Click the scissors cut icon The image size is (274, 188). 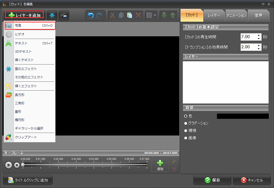pos(113,15)
